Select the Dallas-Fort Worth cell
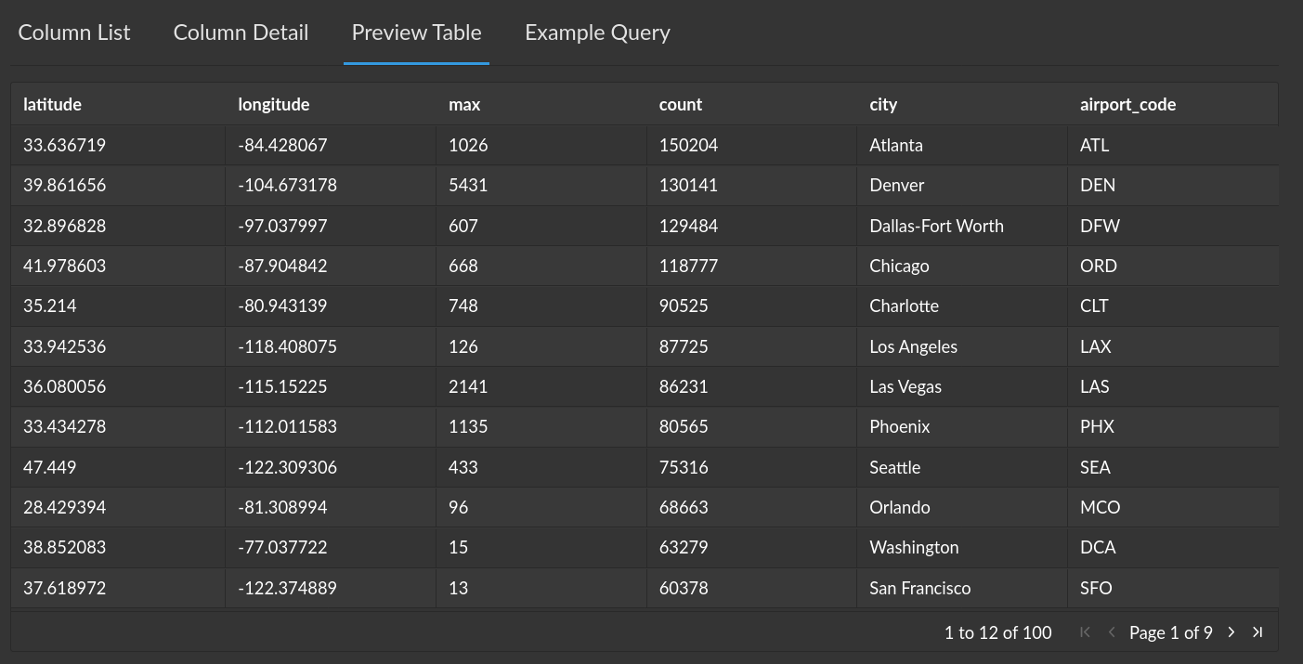The image size is (1303, 664). click(936, 227)
